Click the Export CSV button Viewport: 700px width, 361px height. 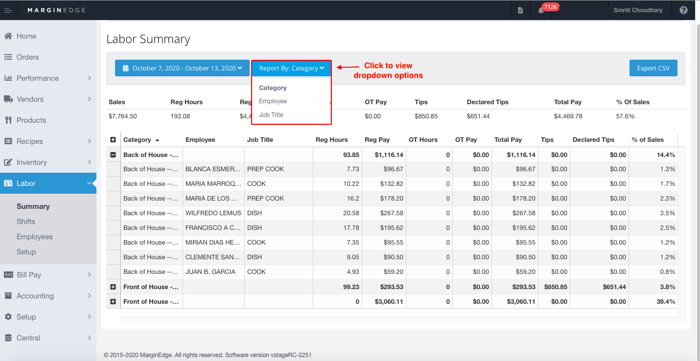pyautogui.click(x=653, y=68)
